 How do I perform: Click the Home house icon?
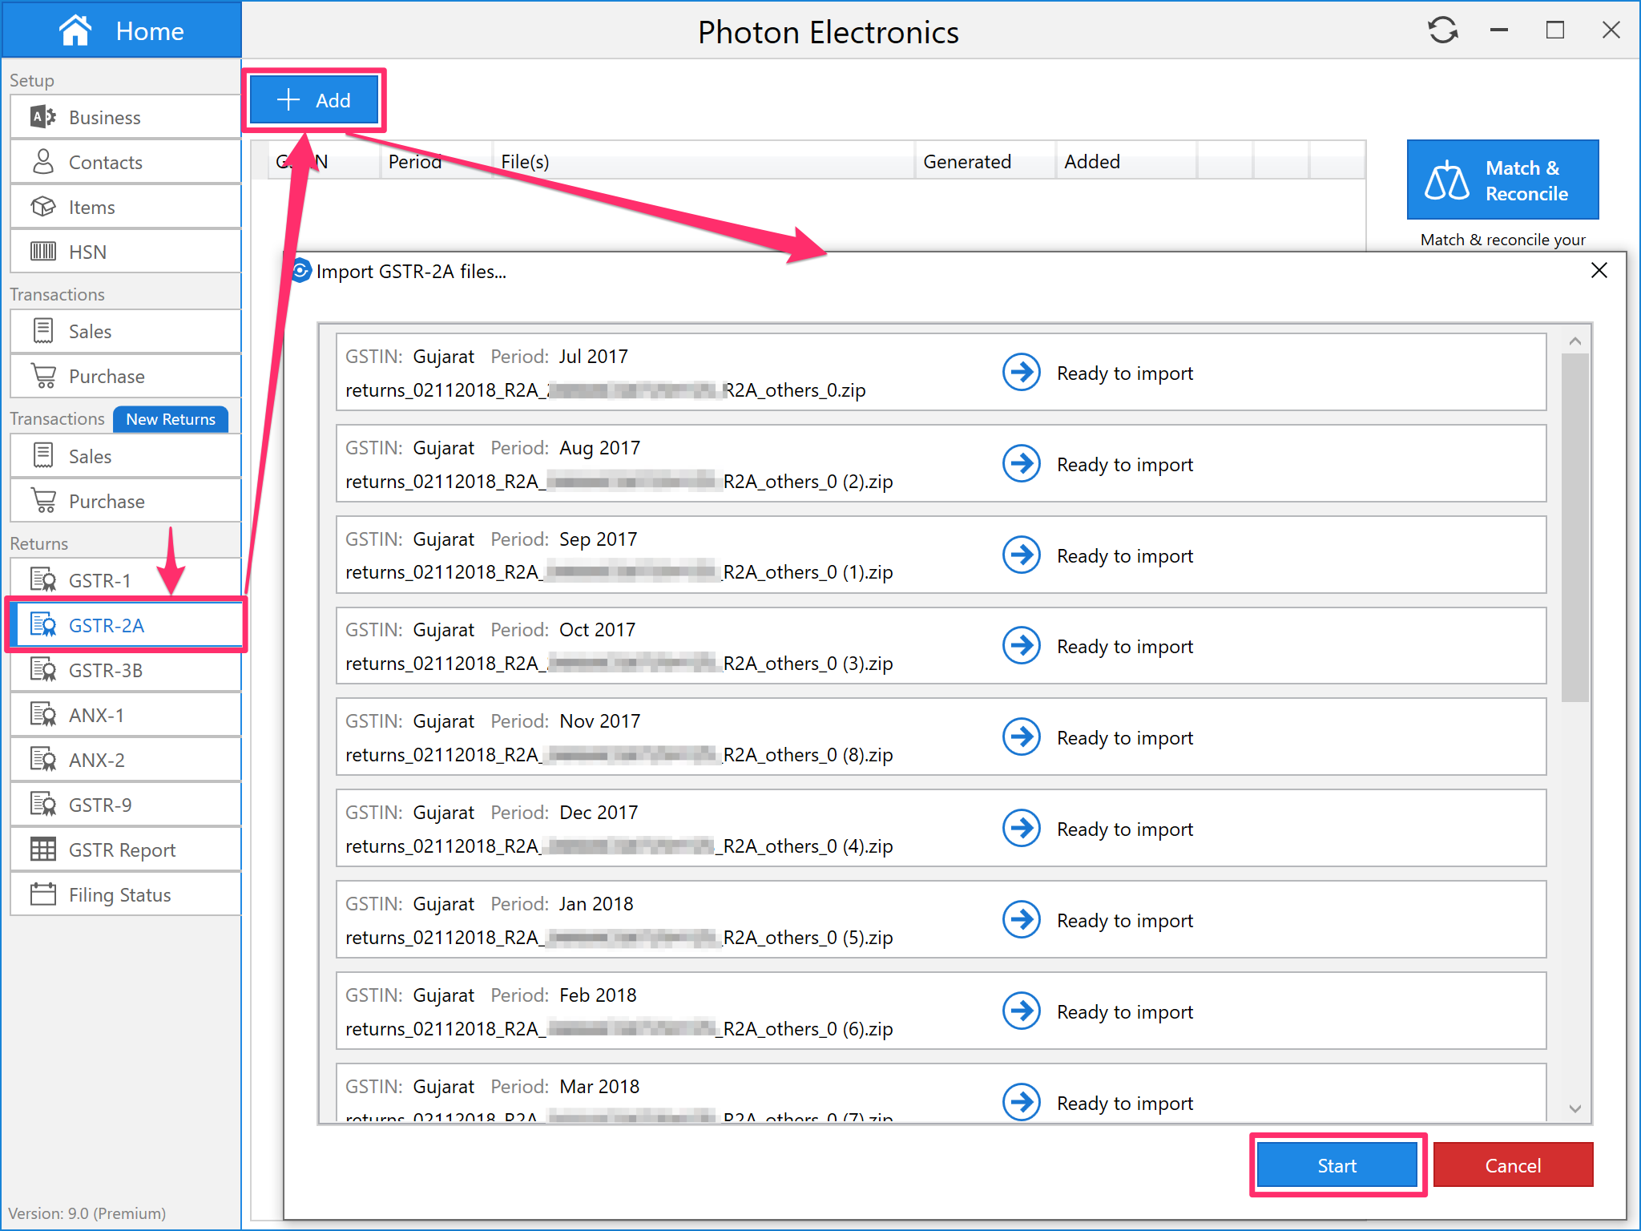[x=75, y=30]
